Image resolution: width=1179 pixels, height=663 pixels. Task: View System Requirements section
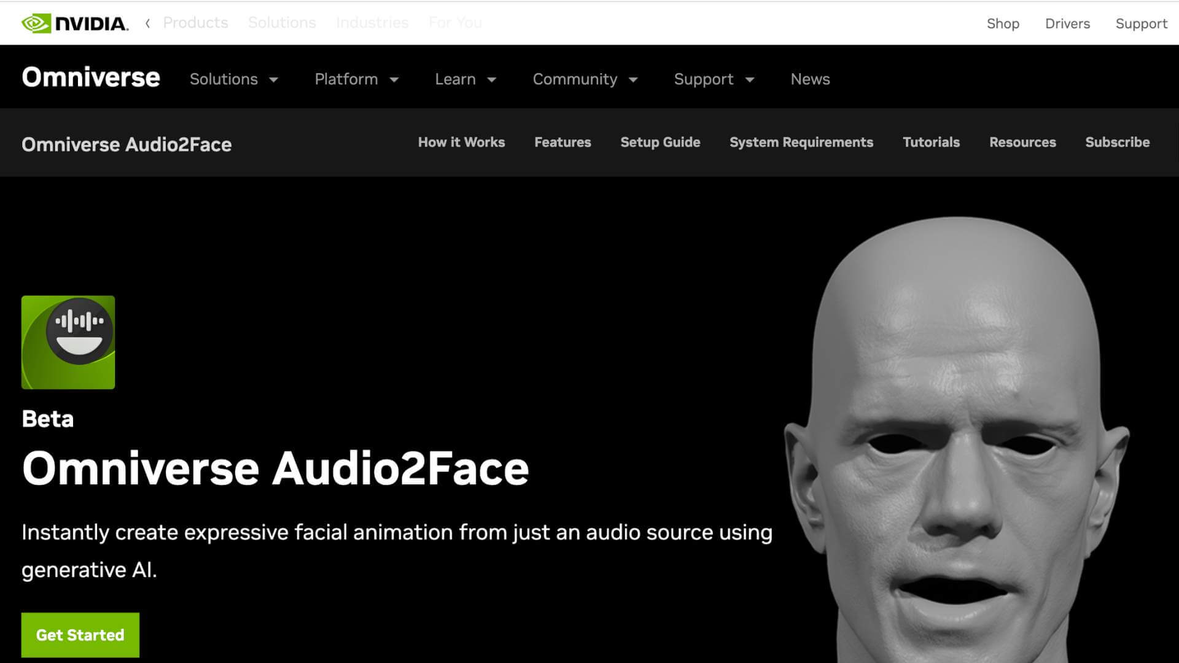click(801, 142)
